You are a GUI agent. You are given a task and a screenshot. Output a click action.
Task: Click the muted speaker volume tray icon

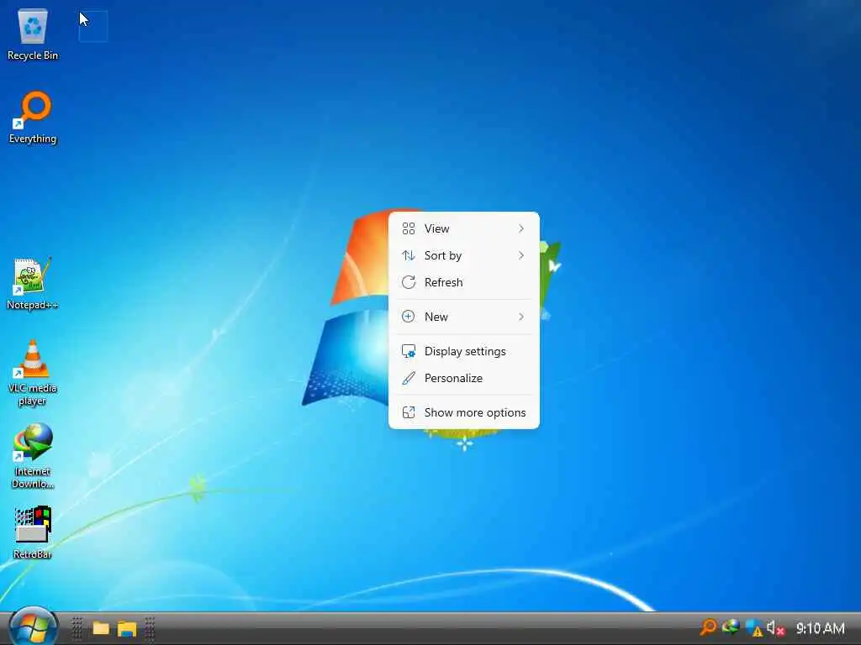pyautogui.click(x=775, y=628)
